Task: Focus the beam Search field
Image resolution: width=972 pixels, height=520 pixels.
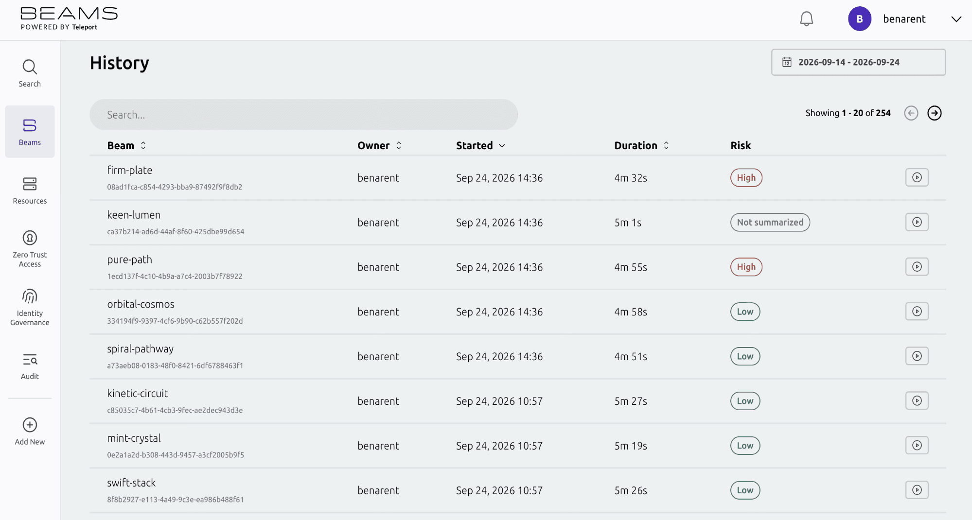Action: click(303, 115)
